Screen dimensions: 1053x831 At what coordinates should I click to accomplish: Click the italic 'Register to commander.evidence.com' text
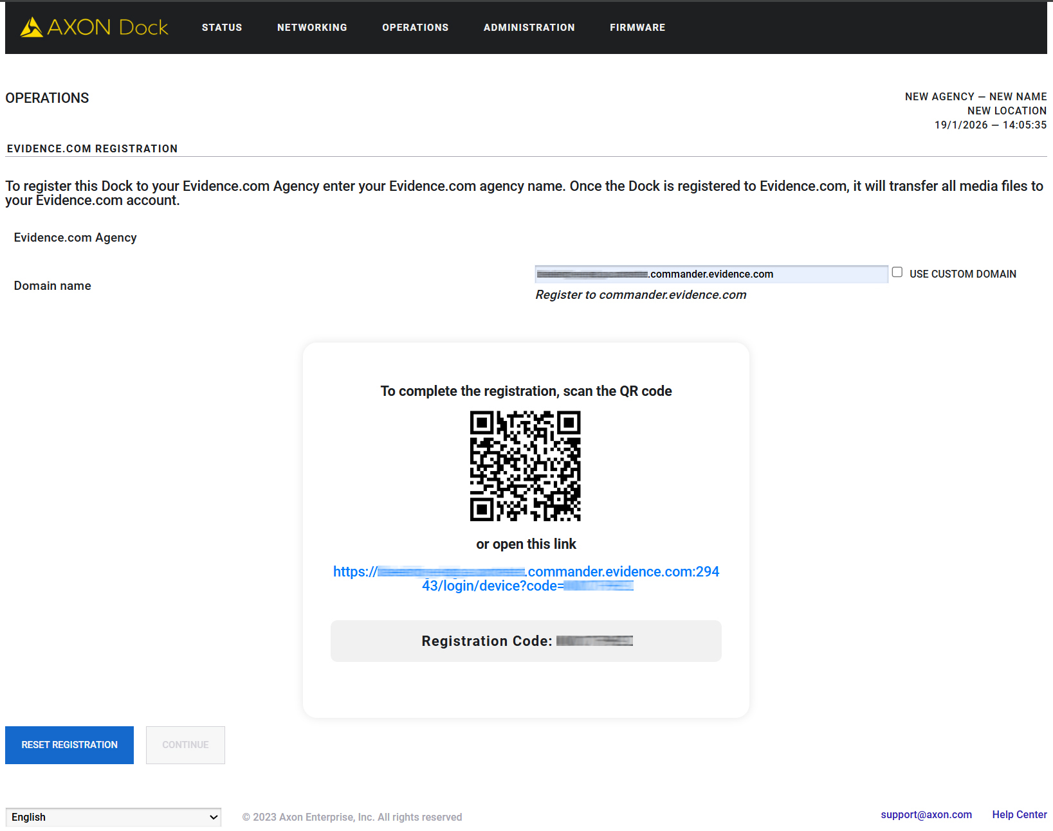[x=641, y=295]
